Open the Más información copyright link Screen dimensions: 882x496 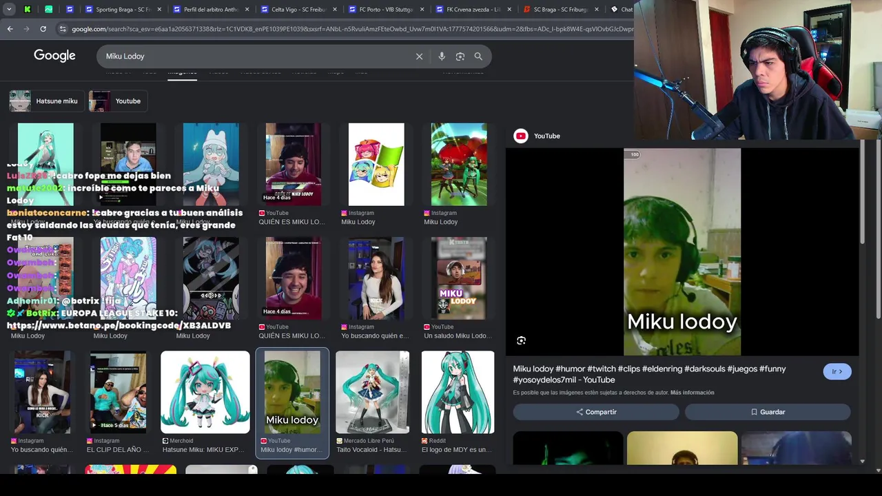[692, 393]
